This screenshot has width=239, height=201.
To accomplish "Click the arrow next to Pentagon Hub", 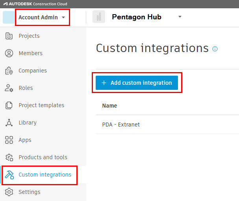I will pos(180,17).
